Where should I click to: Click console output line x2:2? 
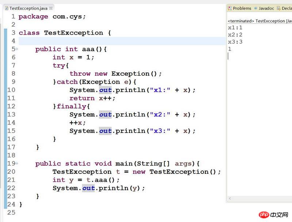point(235,35)
